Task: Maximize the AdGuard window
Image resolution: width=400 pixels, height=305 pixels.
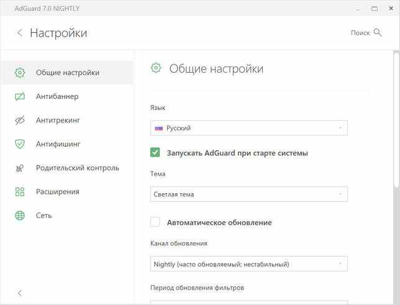Action: tap(375, 9)
